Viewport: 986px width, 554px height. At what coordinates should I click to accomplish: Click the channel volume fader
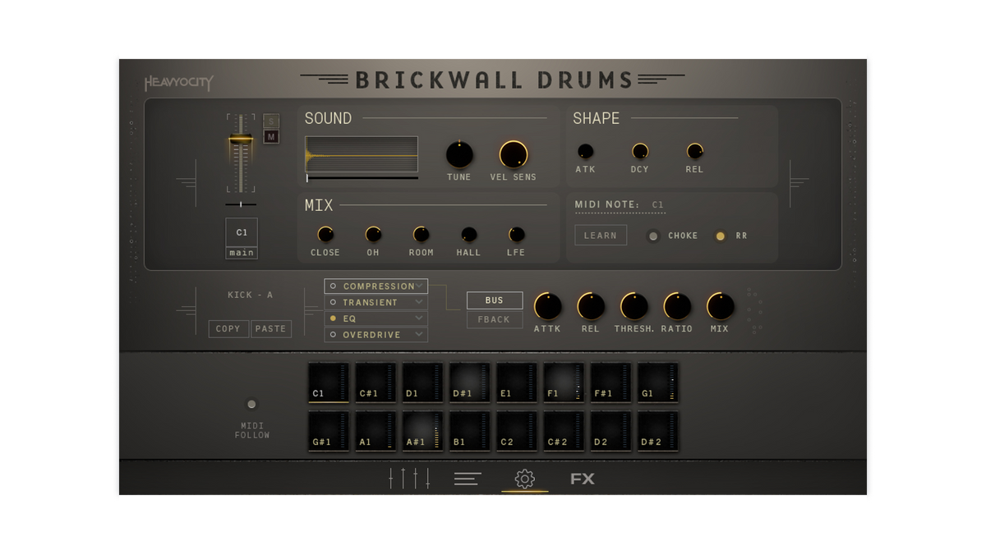[x=241, y=140]
